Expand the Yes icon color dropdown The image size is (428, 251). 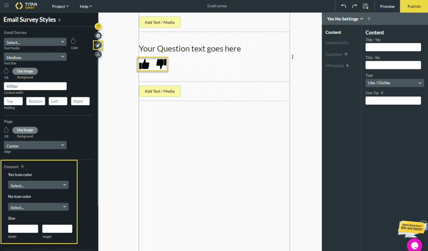coord(38,185)
